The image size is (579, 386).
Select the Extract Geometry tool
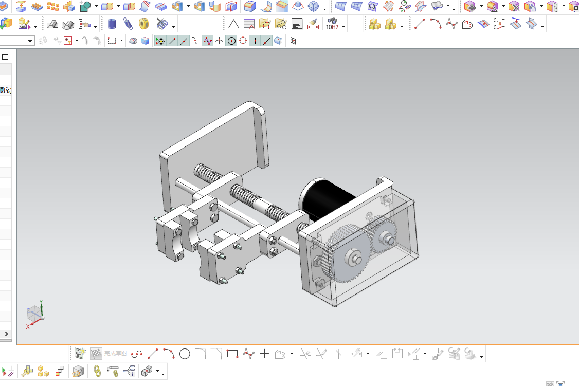(x=21, y=6)
